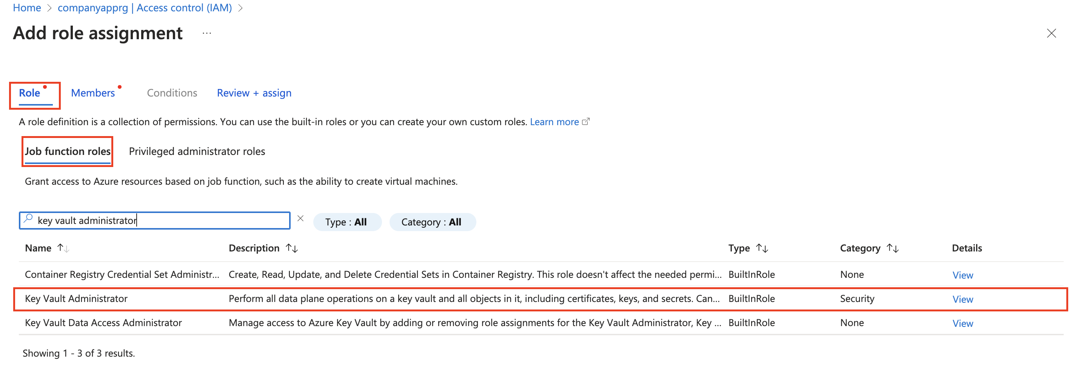This screenshot has height=380, width=1075.
Task: Go to Home breadcrumb
Action: [27, 8]
